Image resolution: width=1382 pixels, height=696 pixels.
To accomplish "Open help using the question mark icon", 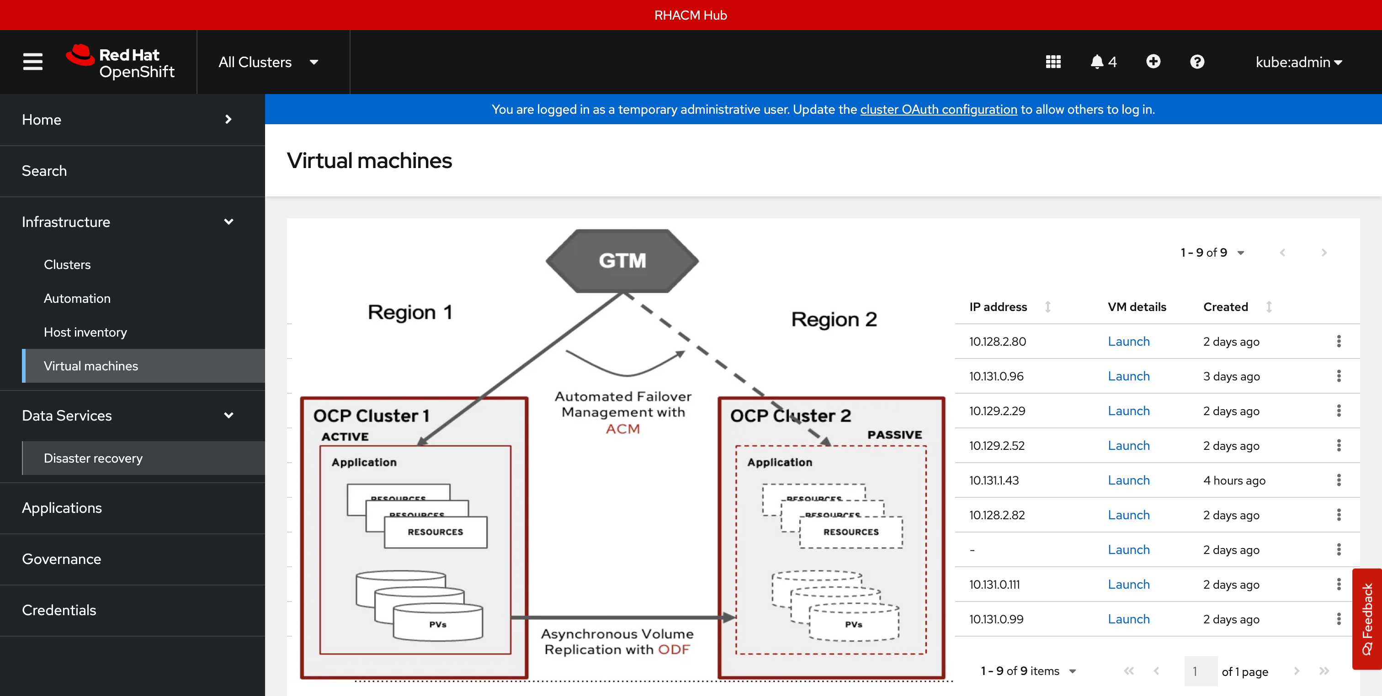I will coord(1197,62).
